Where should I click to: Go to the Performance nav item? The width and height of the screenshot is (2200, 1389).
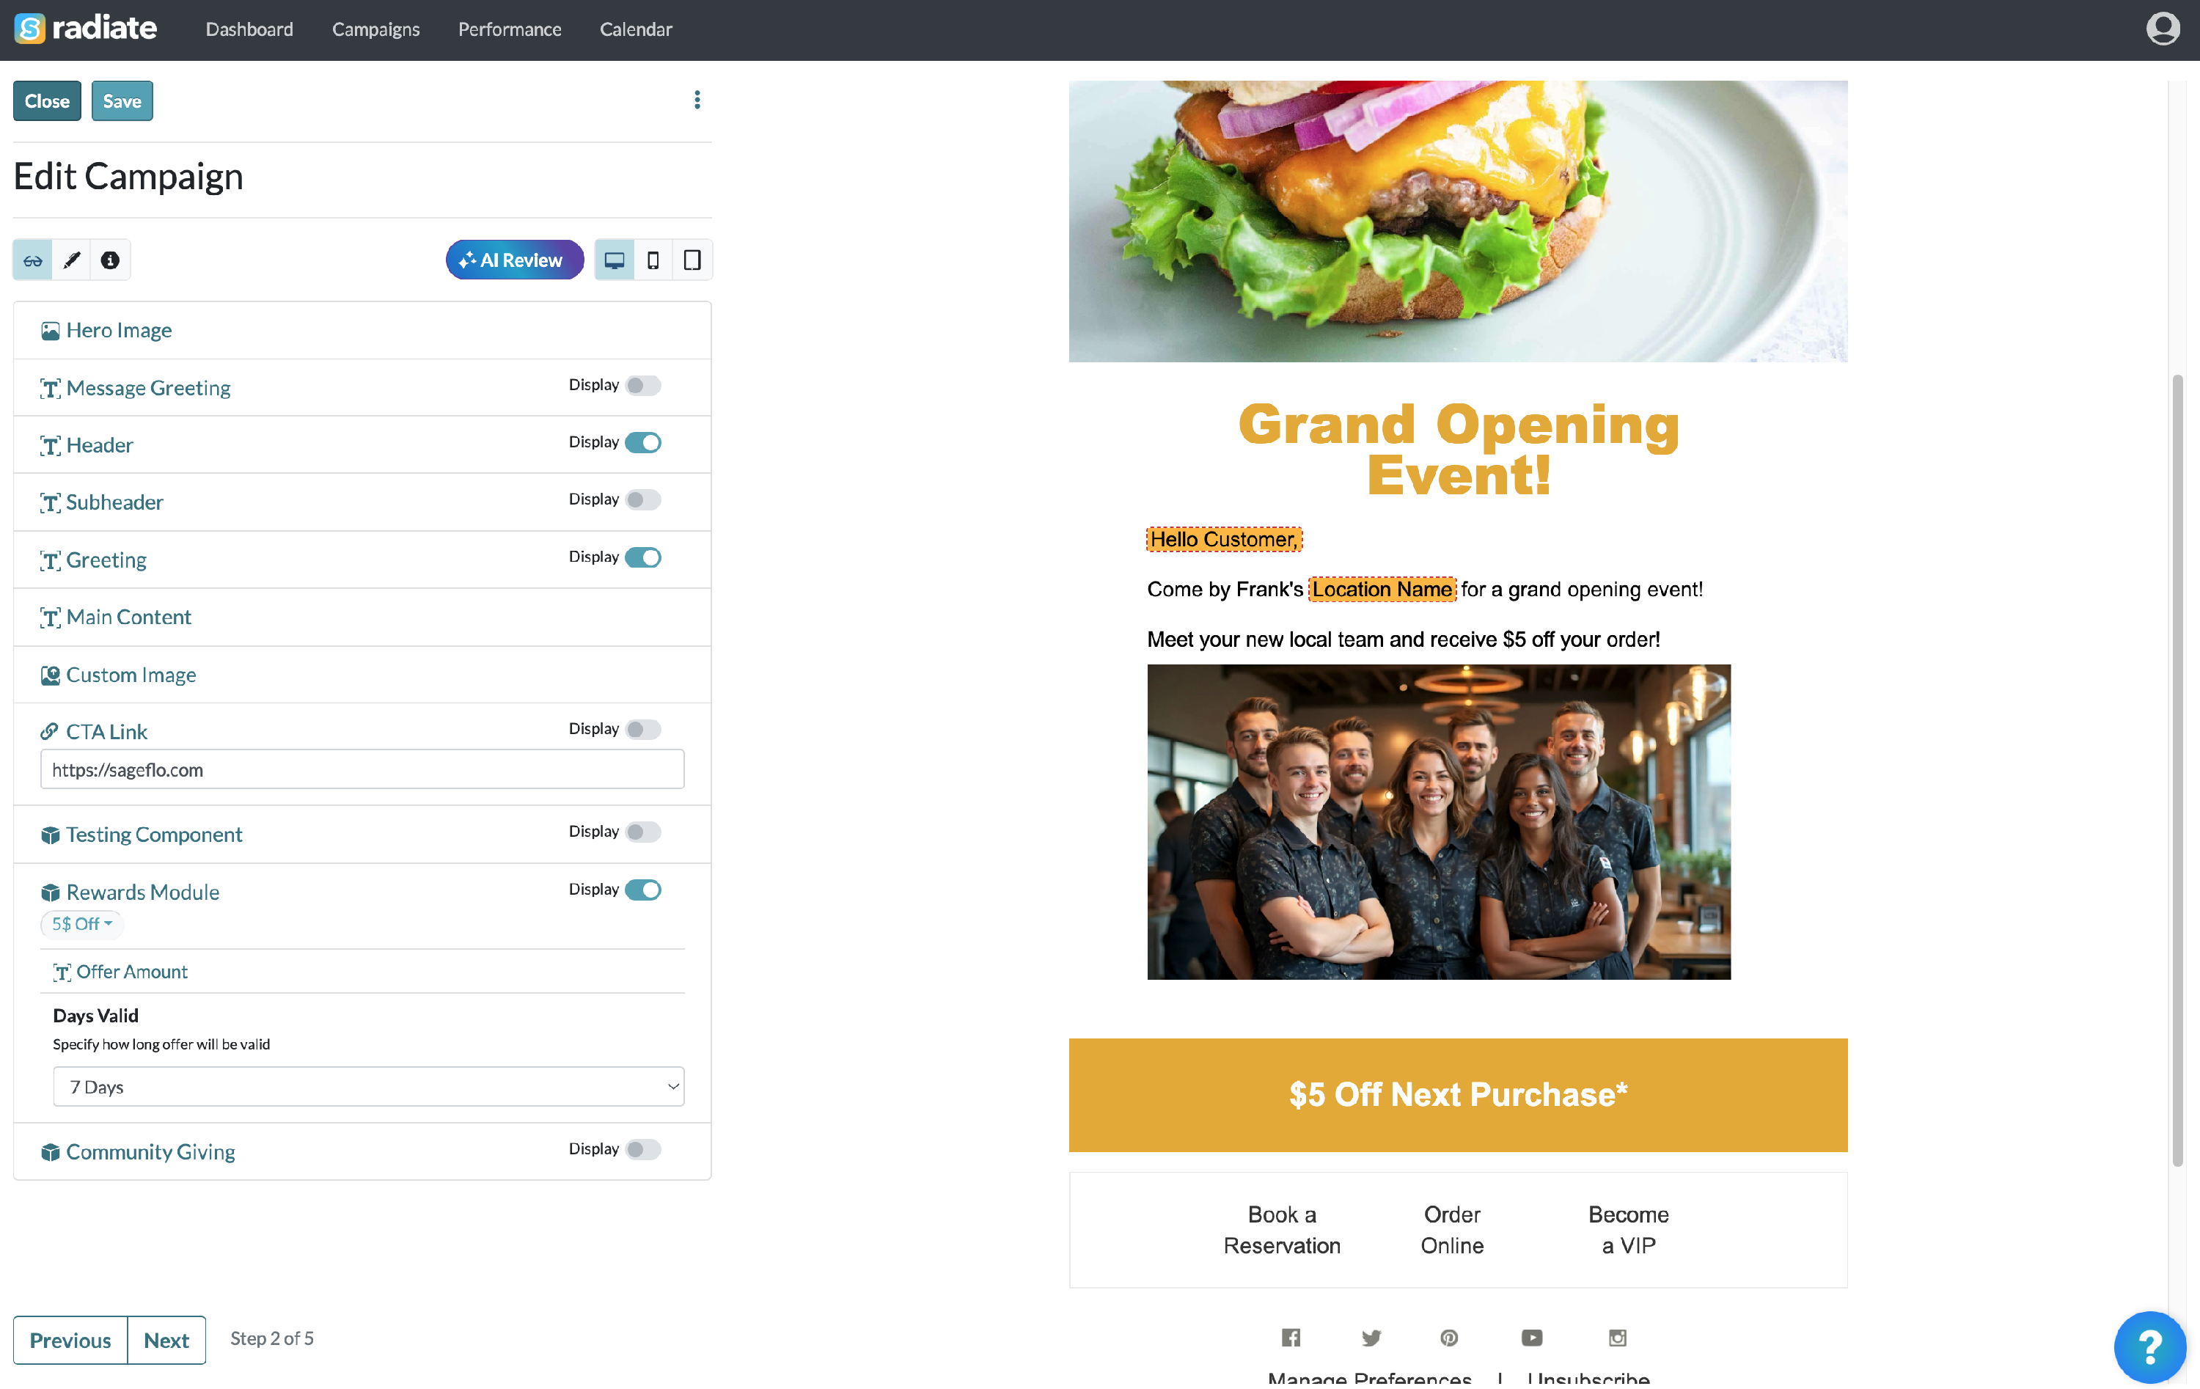[510, 29]
